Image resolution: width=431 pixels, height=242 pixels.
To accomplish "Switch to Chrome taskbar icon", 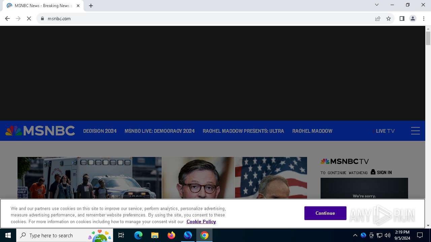I will tap(204, 235).
